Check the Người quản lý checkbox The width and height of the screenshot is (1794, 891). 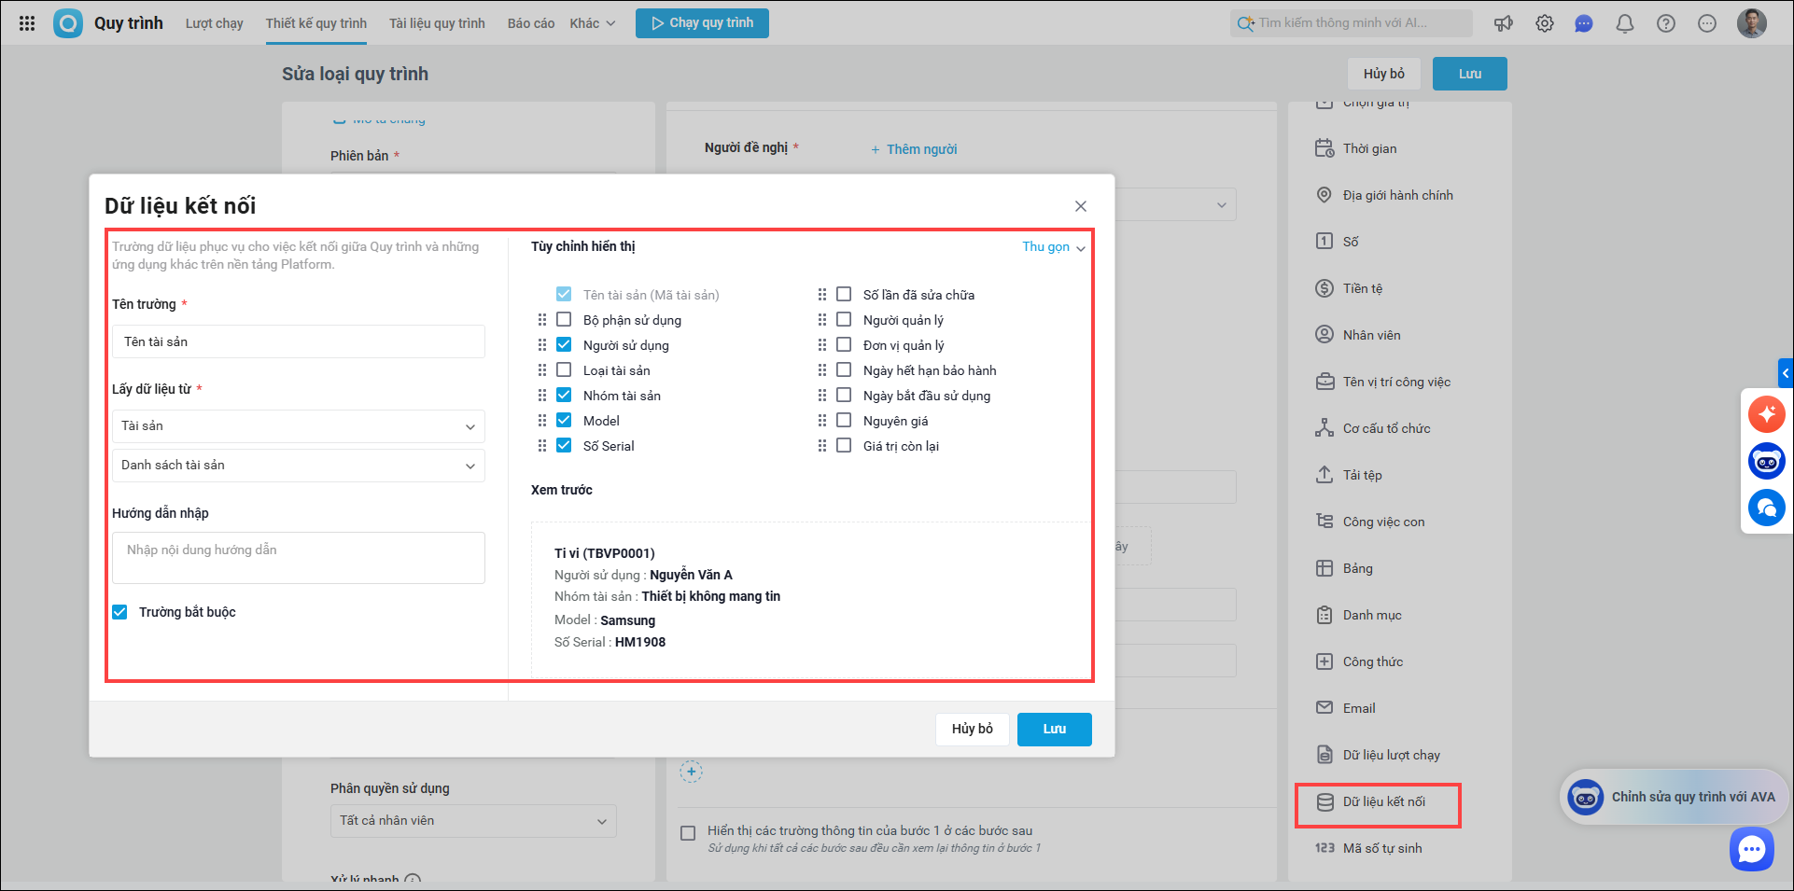[844, 320]
